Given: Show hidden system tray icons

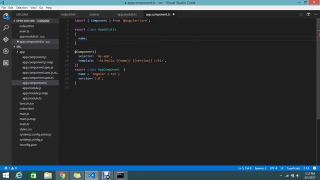Looking at the screenshot, I should pyautogui.click(x=281, y=175).
